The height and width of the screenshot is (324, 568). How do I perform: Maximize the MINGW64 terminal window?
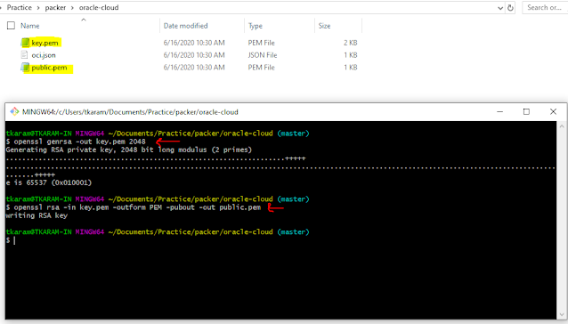point(526,111)
